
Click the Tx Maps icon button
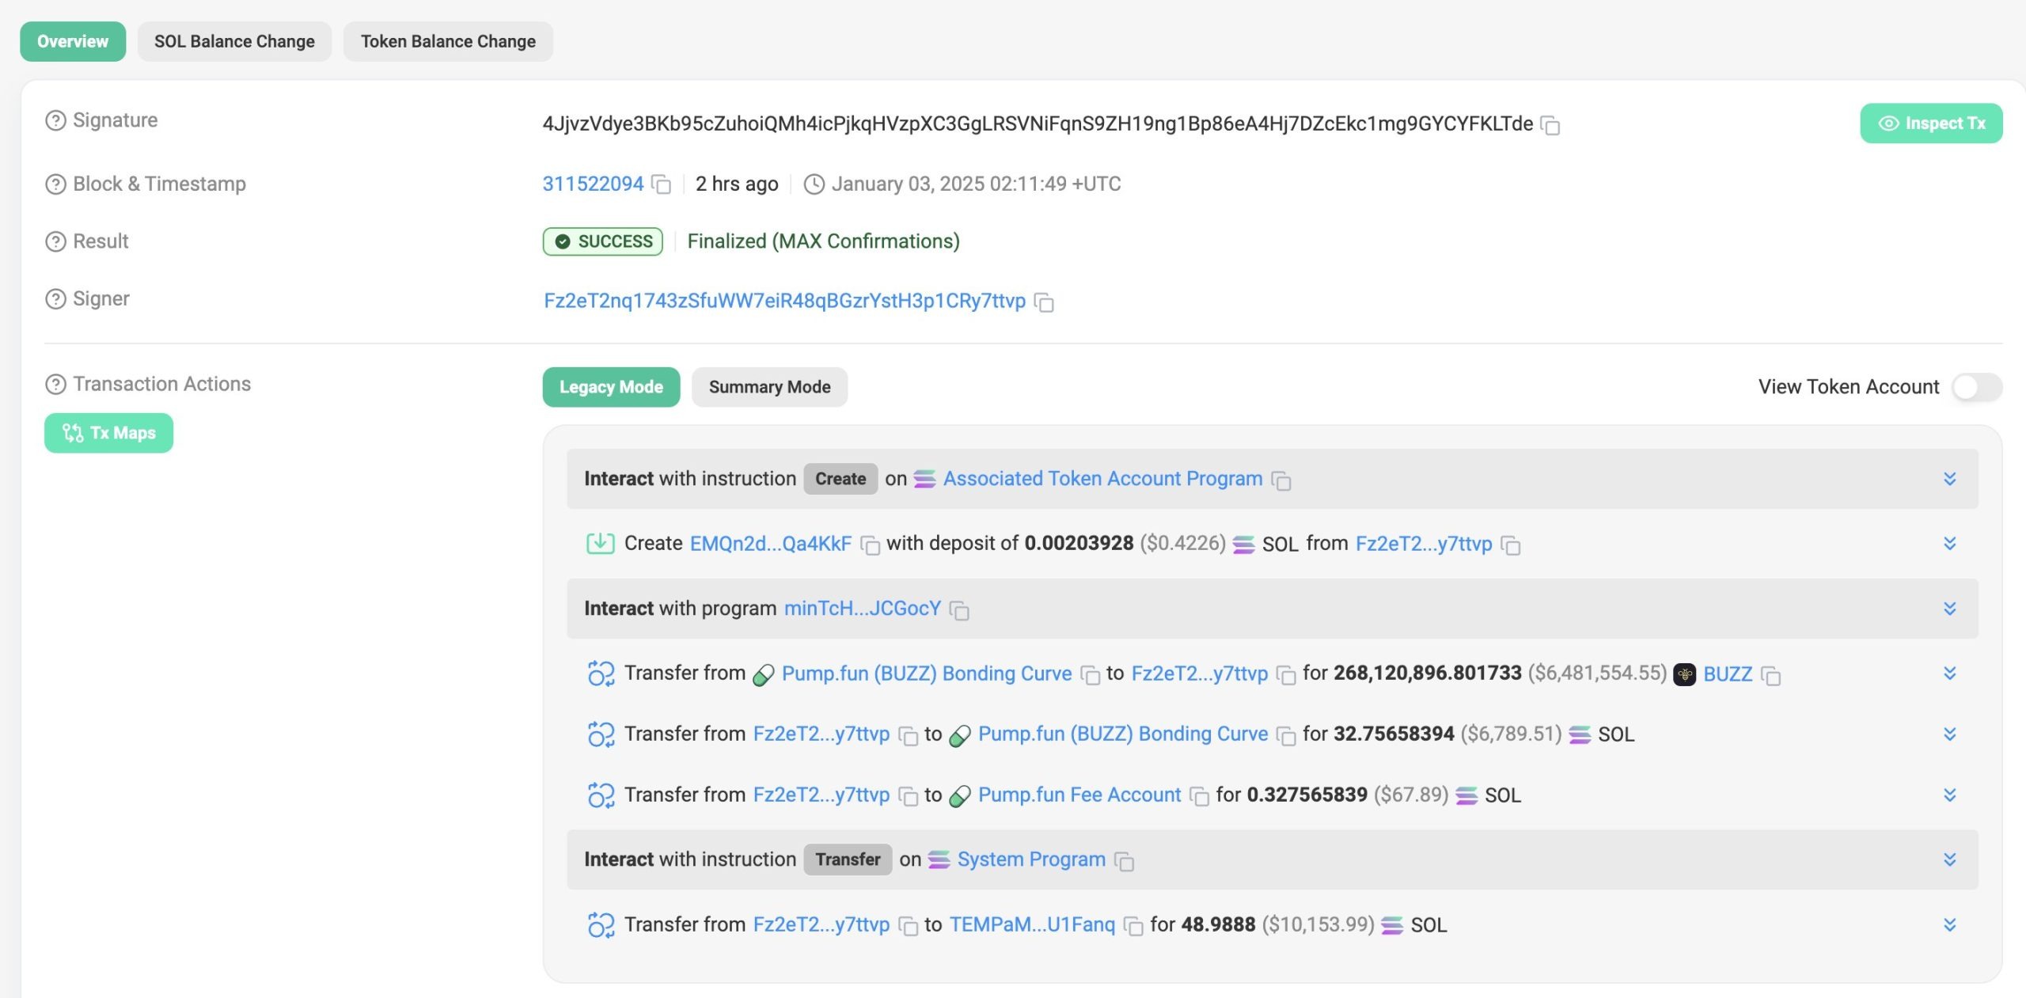coord(108,432)
